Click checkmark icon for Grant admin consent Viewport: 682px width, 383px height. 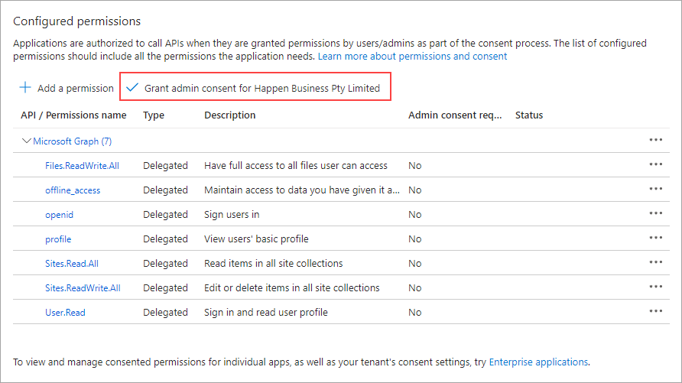(x=133, y=88)
